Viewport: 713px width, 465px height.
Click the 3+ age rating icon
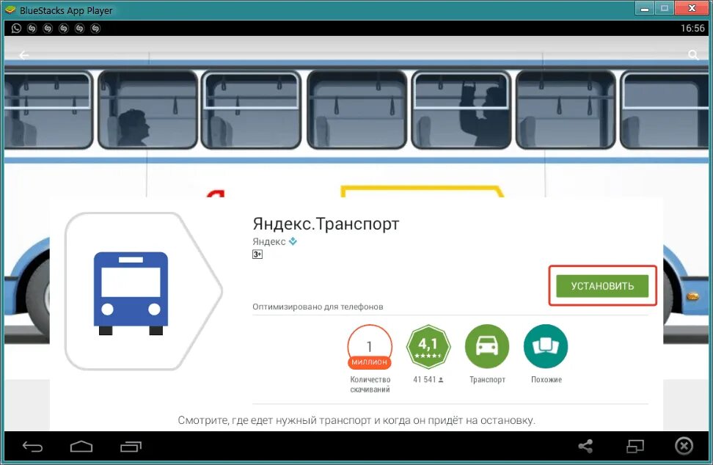tap(257, 254)
